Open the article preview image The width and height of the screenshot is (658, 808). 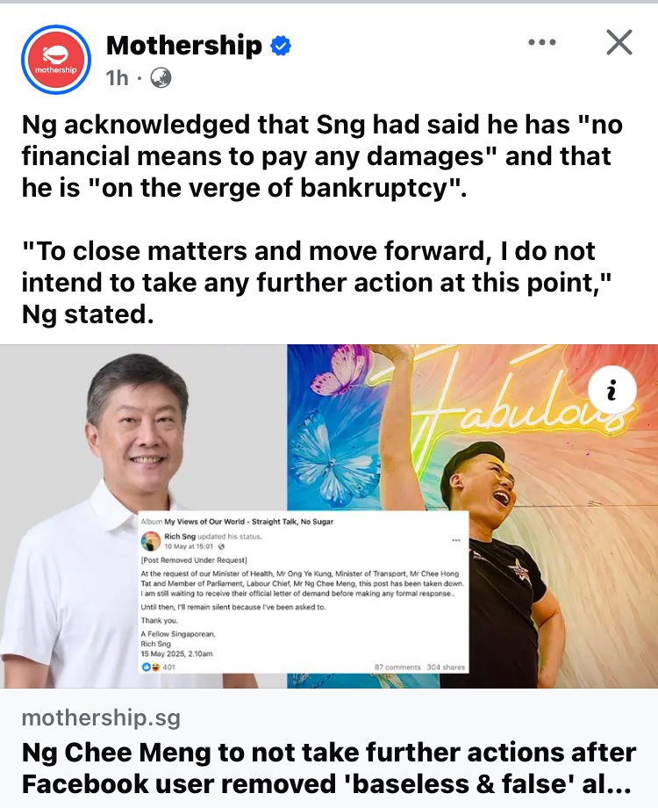tap(329, 516)
